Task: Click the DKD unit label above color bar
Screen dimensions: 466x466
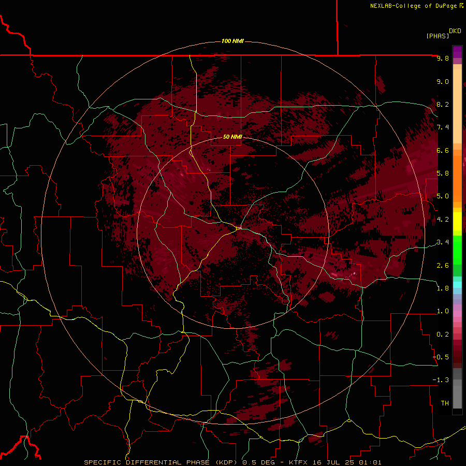Action: [455, 31]
